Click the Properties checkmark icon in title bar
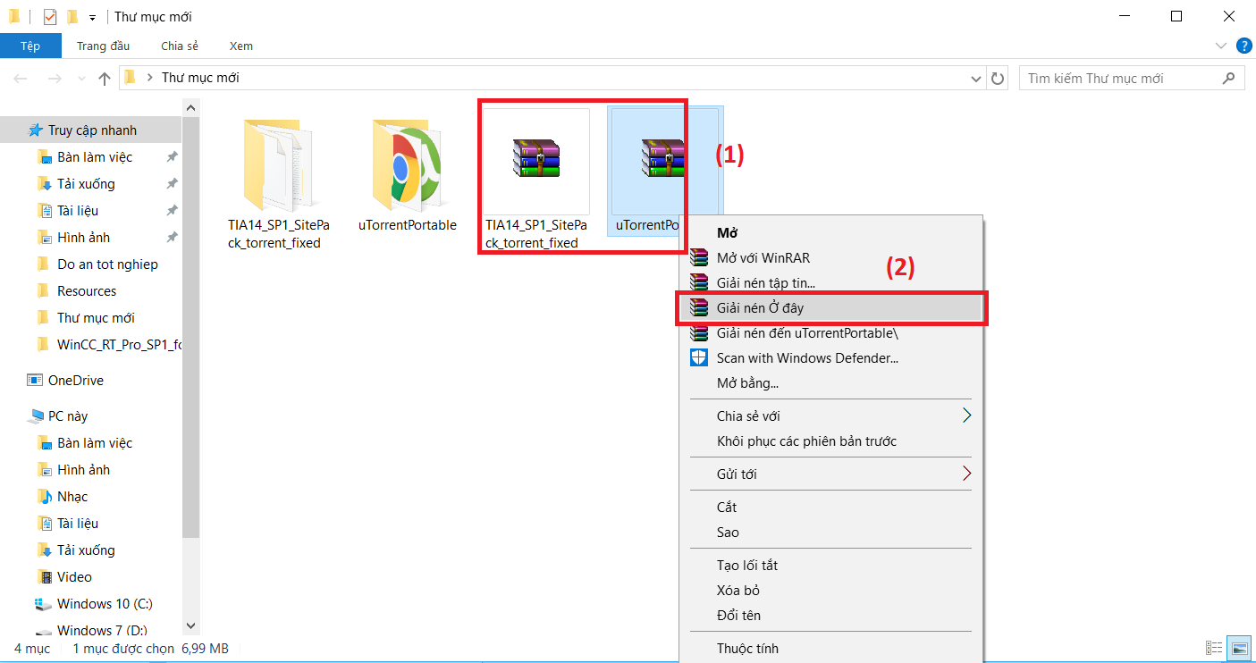1256x663 pixels. pos(50,16)
